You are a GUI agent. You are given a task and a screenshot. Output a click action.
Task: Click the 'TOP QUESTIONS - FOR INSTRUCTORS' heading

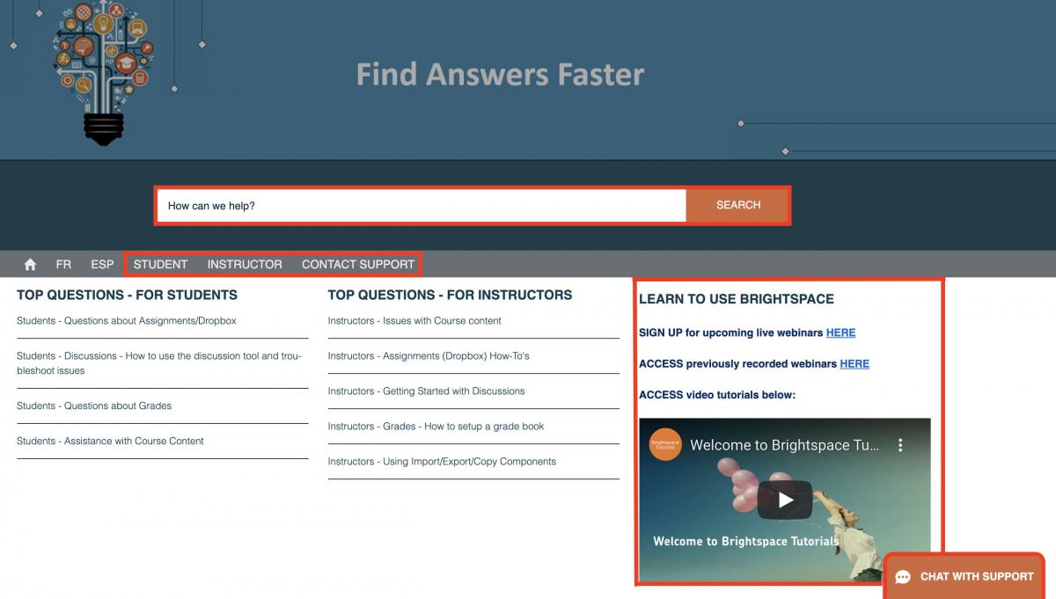450,295
